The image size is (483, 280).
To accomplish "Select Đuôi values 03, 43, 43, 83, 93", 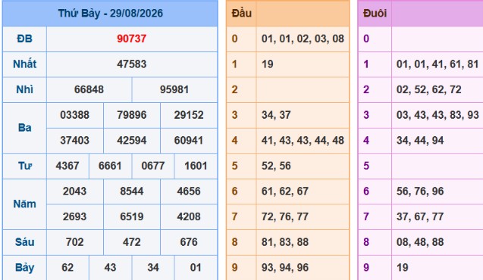I will [x=438, y=115].
